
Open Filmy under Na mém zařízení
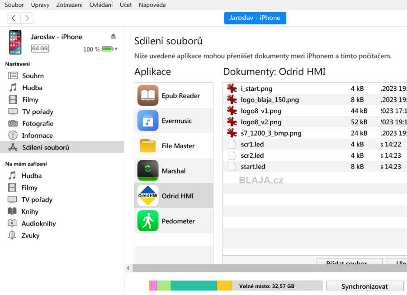tap(62, 187)
